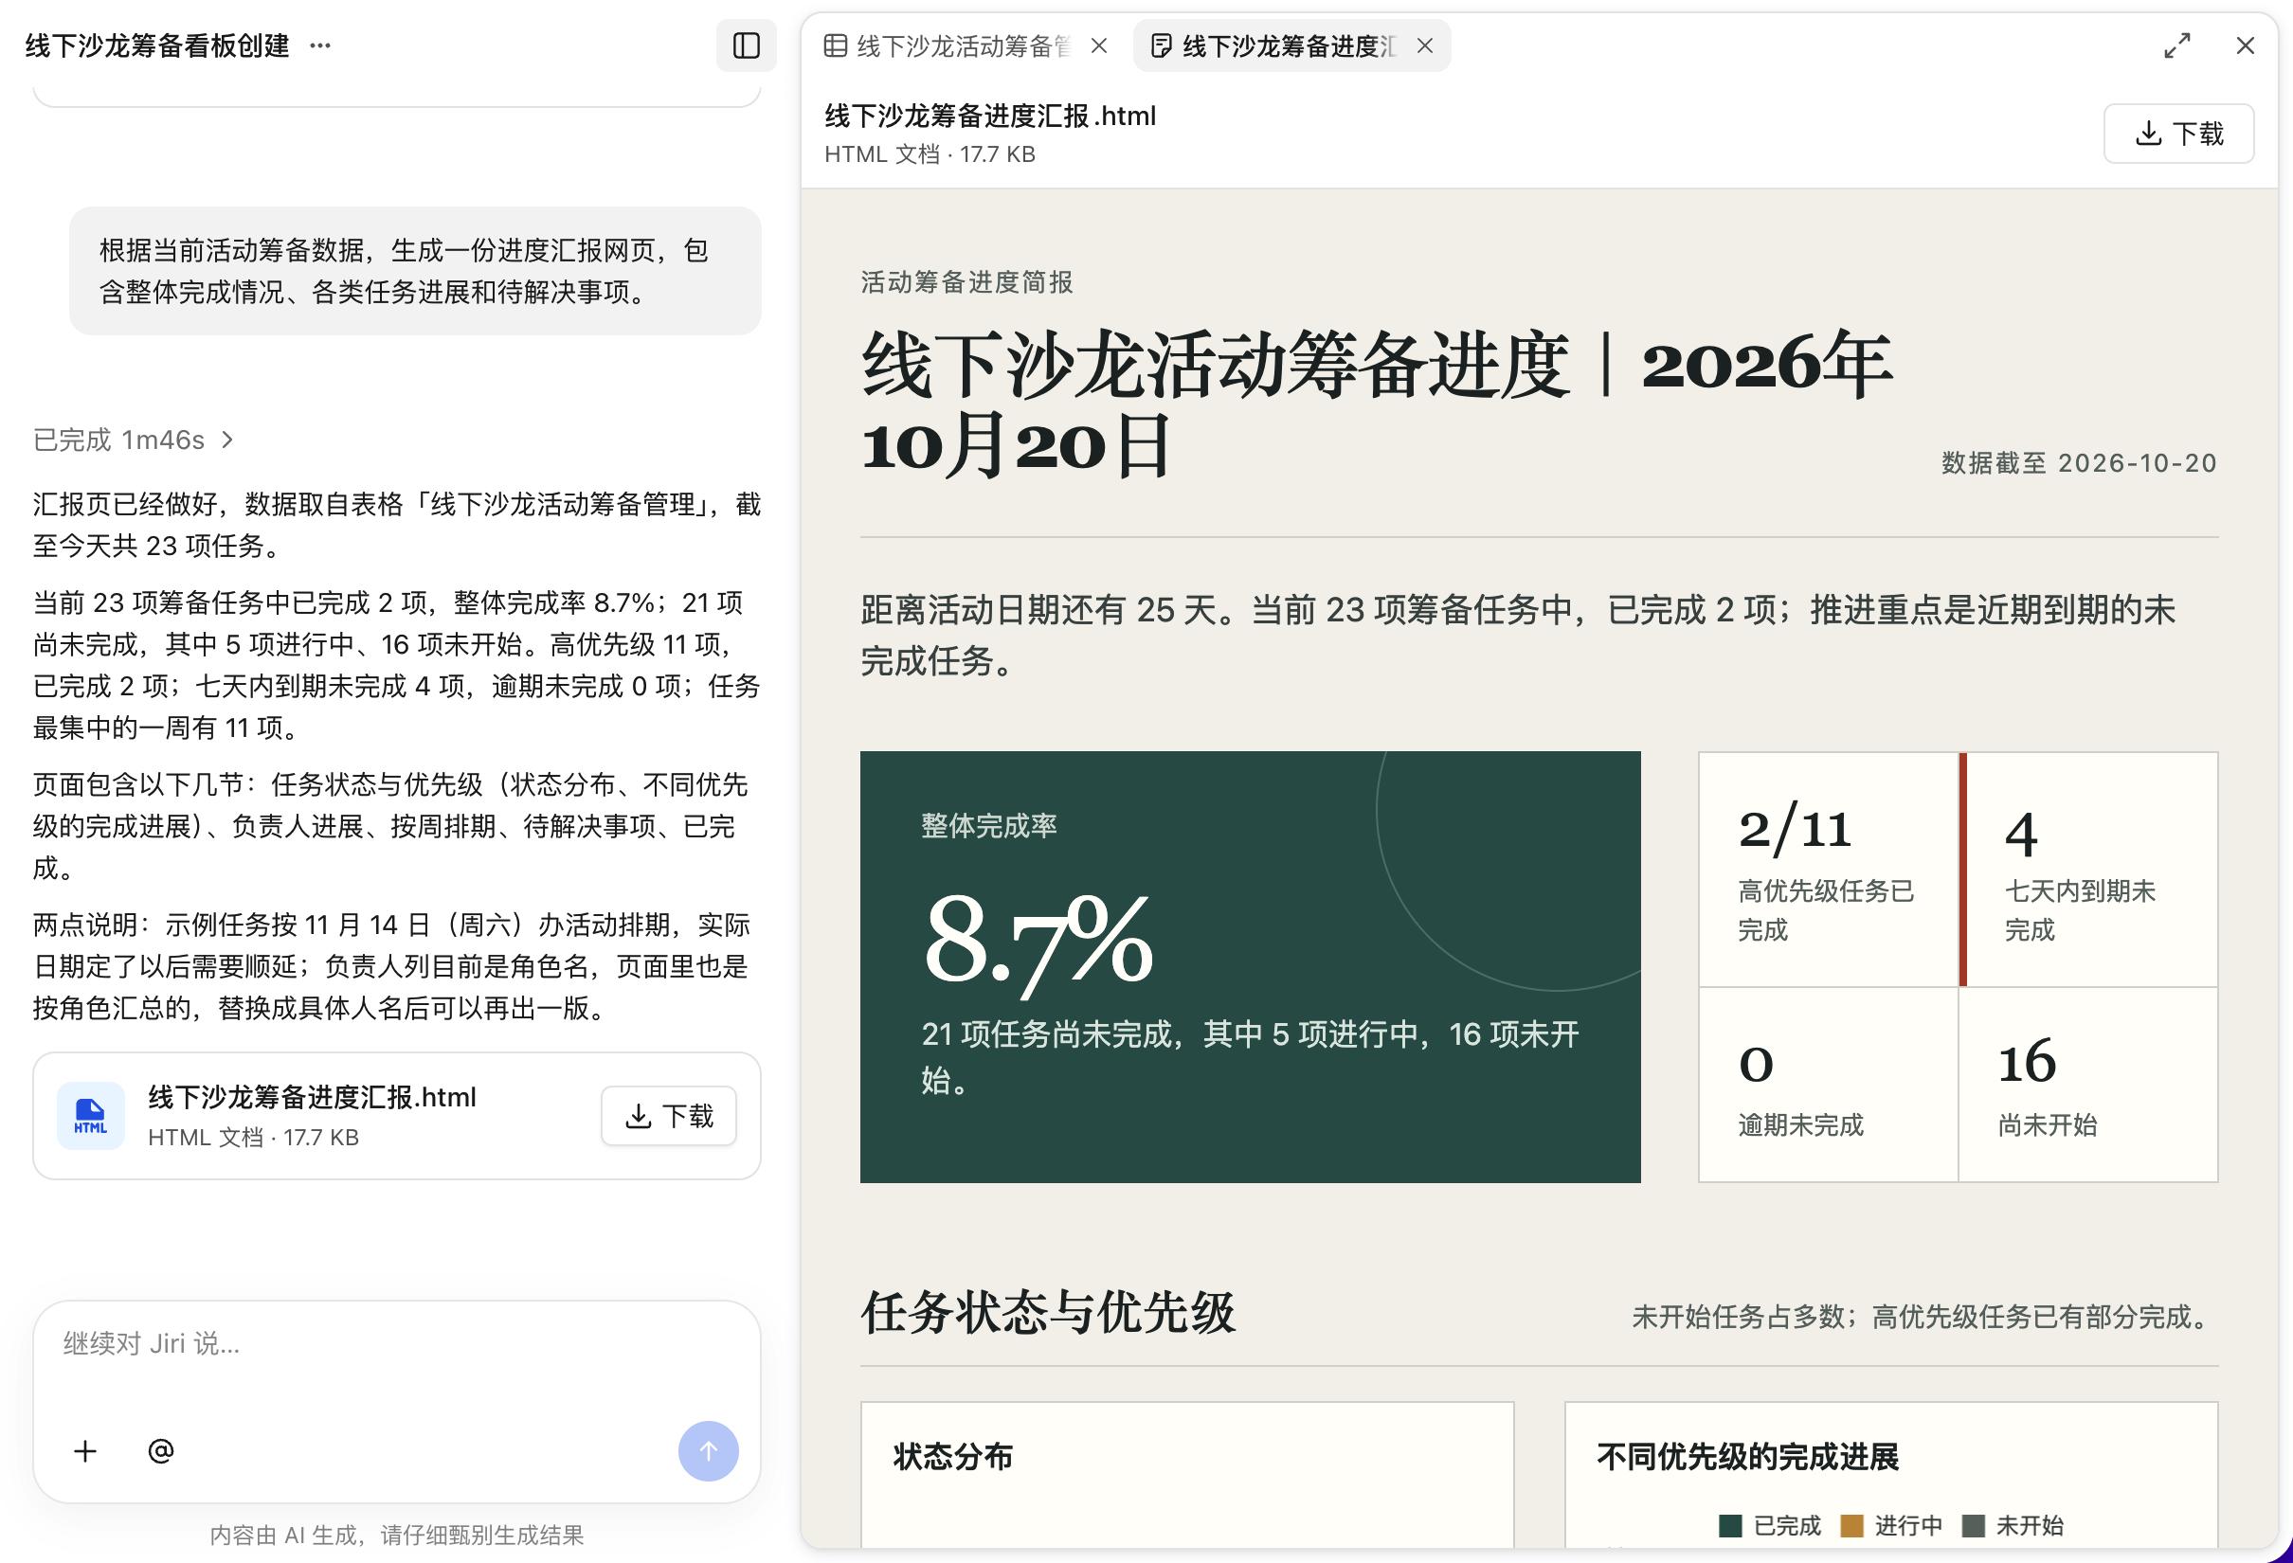Click the 线下沙龙筹备看板创建 conversation title

pos(157,45)
